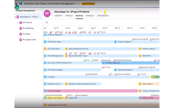Click the Aug 17 month header
The image size is (174, 108).
pyautogui.click(x=81, y=28)
